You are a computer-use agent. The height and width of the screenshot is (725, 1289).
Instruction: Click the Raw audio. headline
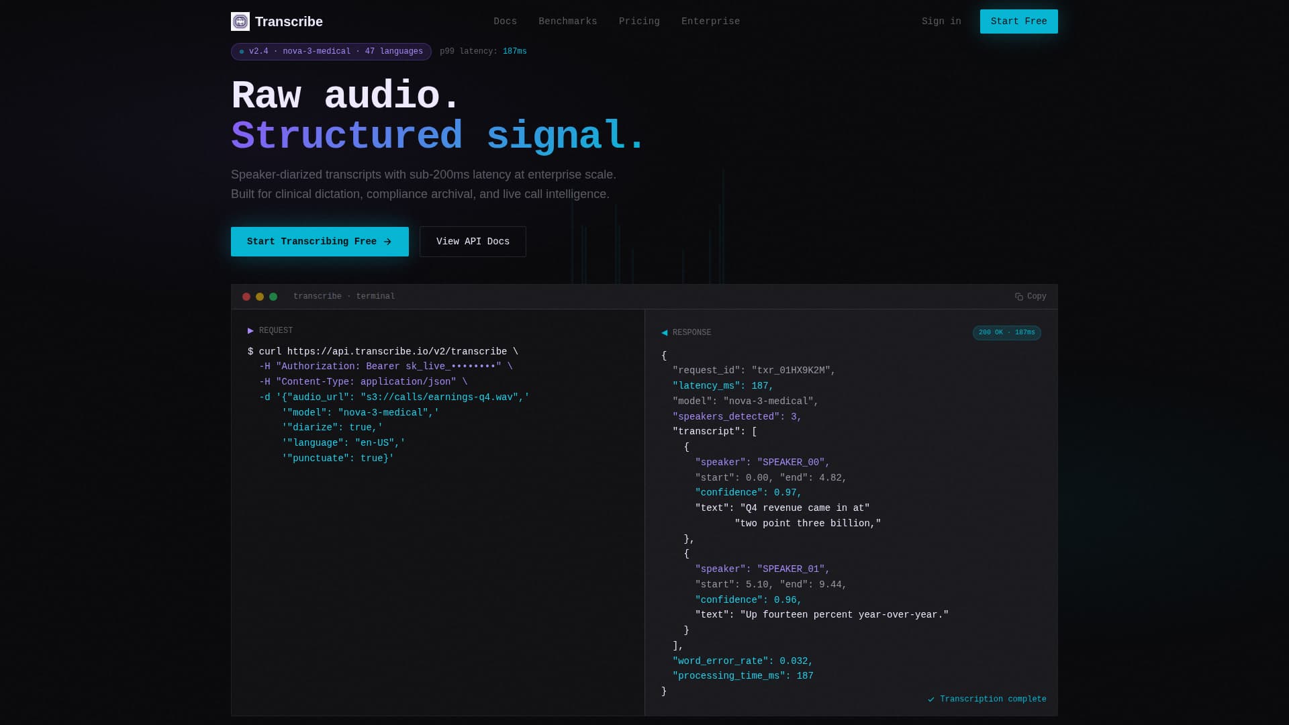pyautogui.click(x=346, y=95)
